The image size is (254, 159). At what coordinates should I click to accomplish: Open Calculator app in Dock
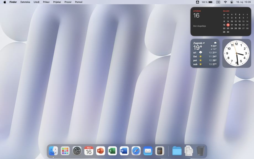point(160,151)
